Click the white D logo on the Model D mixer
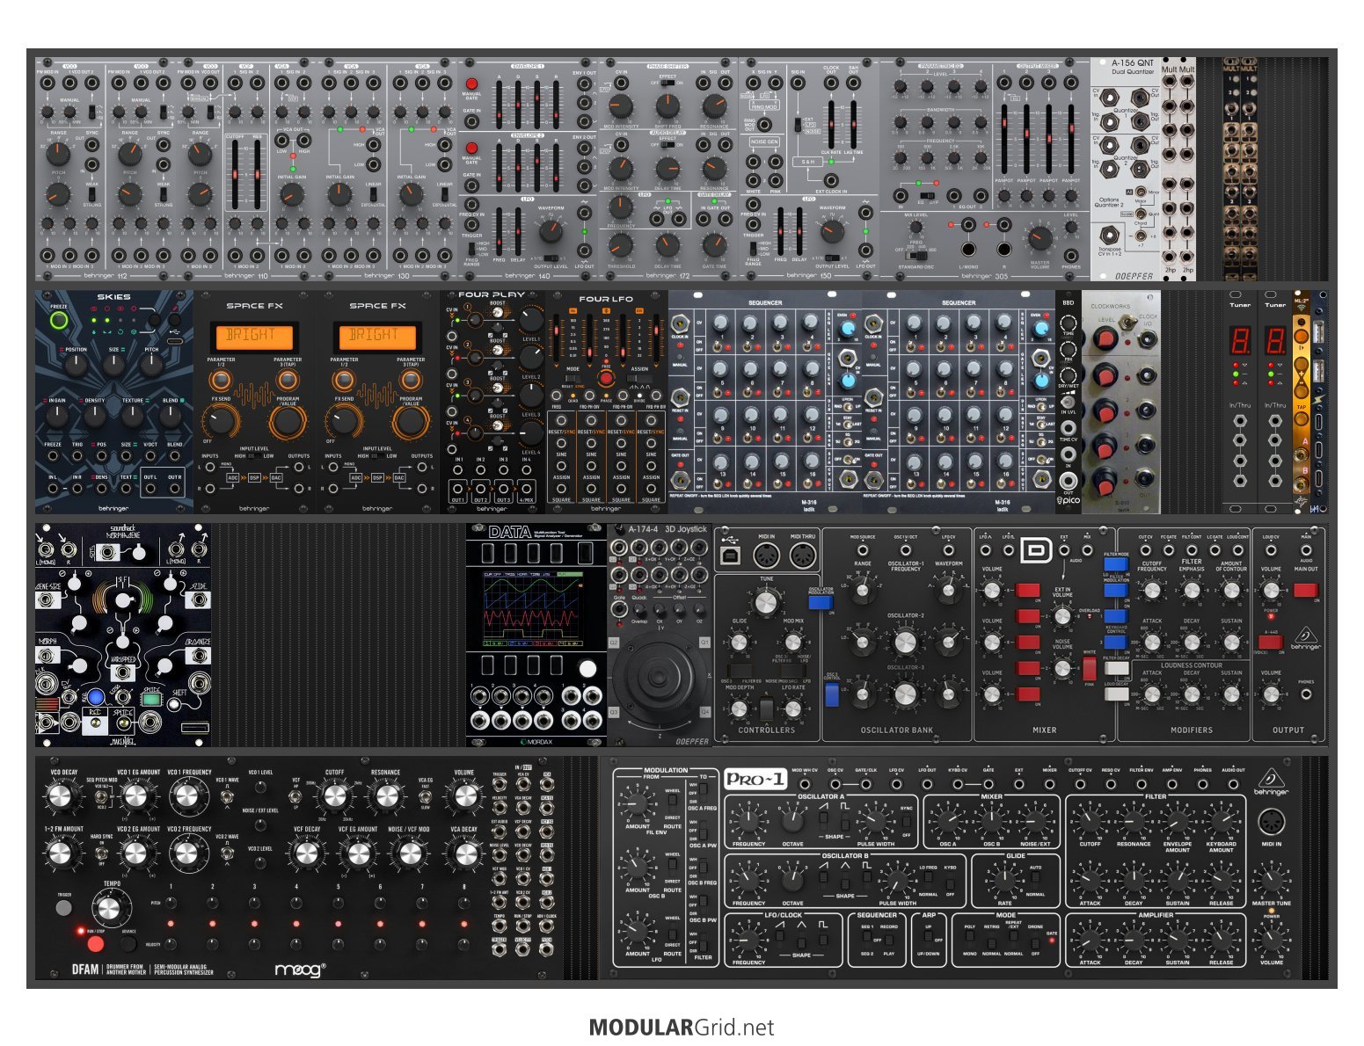The height and width of the screenshot is (1046, 1364). point(1037,551)
